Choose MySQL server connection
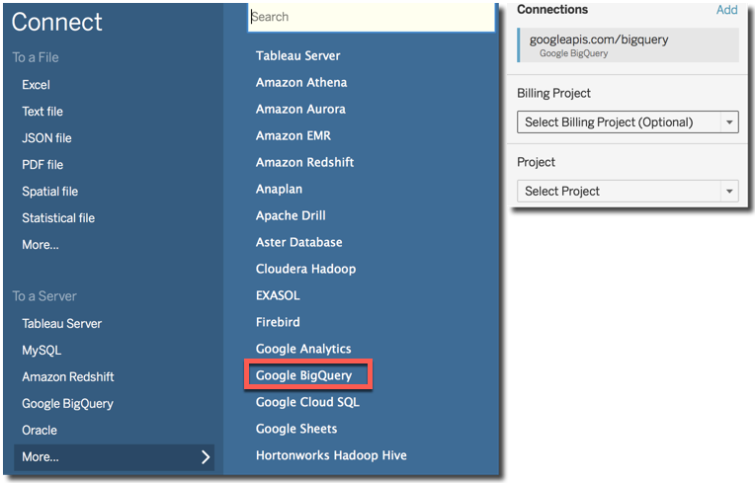755x483 pixels. tap(42, 351)
